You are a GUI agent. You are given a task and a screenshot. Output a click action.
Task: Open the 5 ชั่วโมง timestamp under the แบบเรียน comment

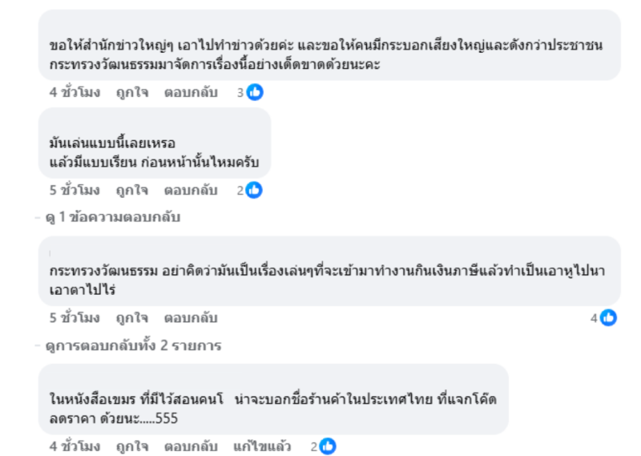click(75, 191)
